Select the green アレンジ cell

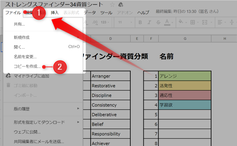185,76
